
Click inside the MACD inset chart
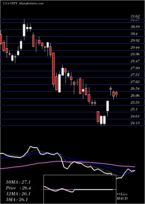[x=80, y=189]
